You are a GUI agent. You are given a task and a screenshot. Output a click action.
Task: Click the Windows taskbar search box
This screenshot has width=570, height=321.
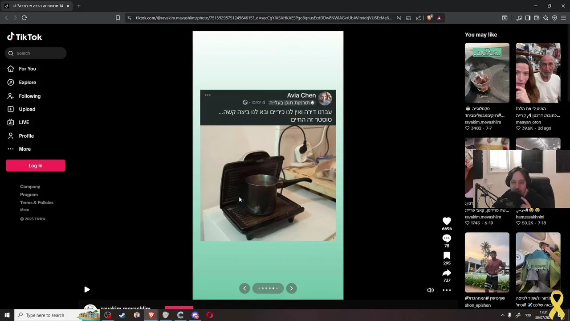[x=58, y=315]
